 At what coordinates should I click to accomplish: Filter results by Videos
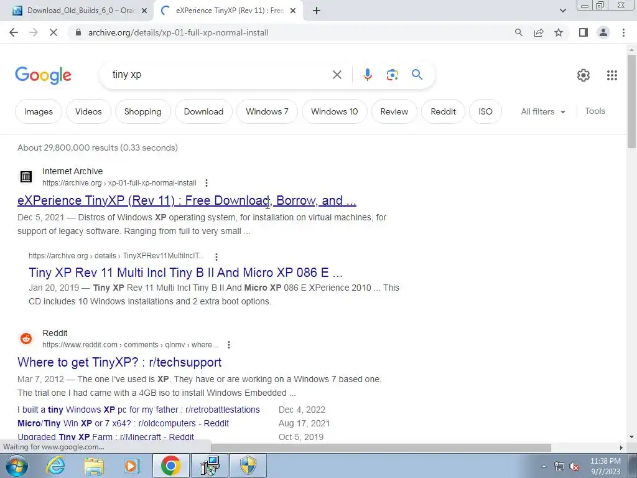click(88, 111)
